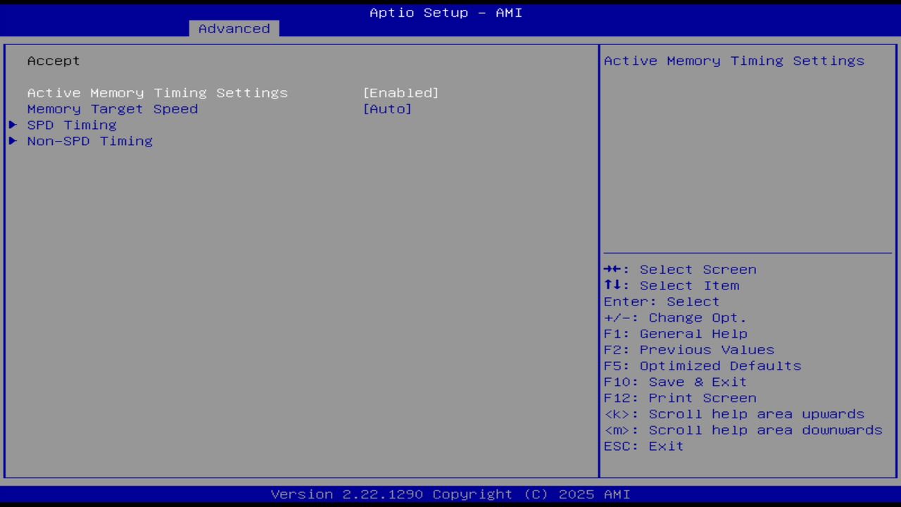Screen dimensions: 901x507
Task: Open the [Auto] speed value
Action: (387, 109)
